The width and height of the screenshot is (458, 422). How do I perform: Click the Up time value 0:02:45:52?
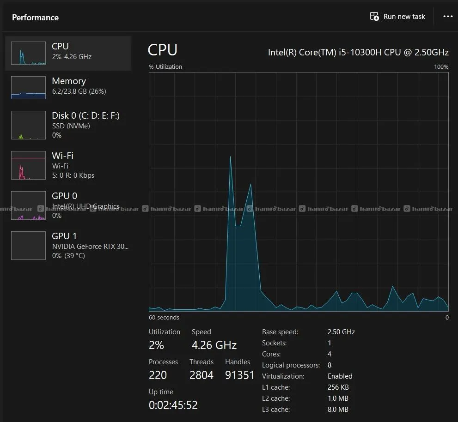point(173,405)
